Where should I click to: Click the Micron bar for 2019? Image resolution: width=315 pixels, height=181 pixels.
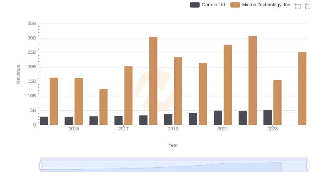(178, 91)
